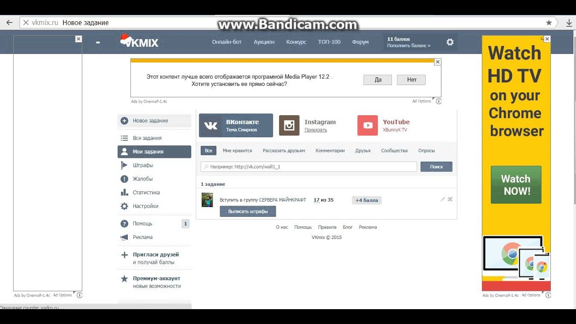Click the +4 балла badge
Viewport: 576px width, 324px height.
[367, 200]
